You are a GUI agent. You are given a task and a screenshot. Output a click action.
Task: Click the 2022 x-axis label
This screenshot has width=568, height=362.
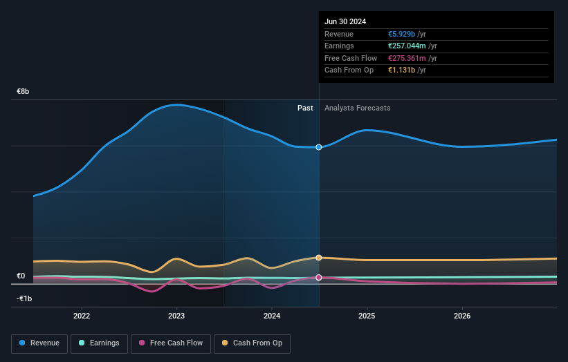(x=82, y=316)
